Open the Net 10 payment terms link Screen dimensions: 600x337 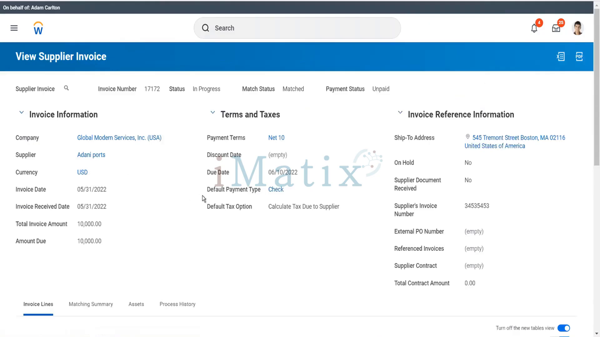[276, 138]
